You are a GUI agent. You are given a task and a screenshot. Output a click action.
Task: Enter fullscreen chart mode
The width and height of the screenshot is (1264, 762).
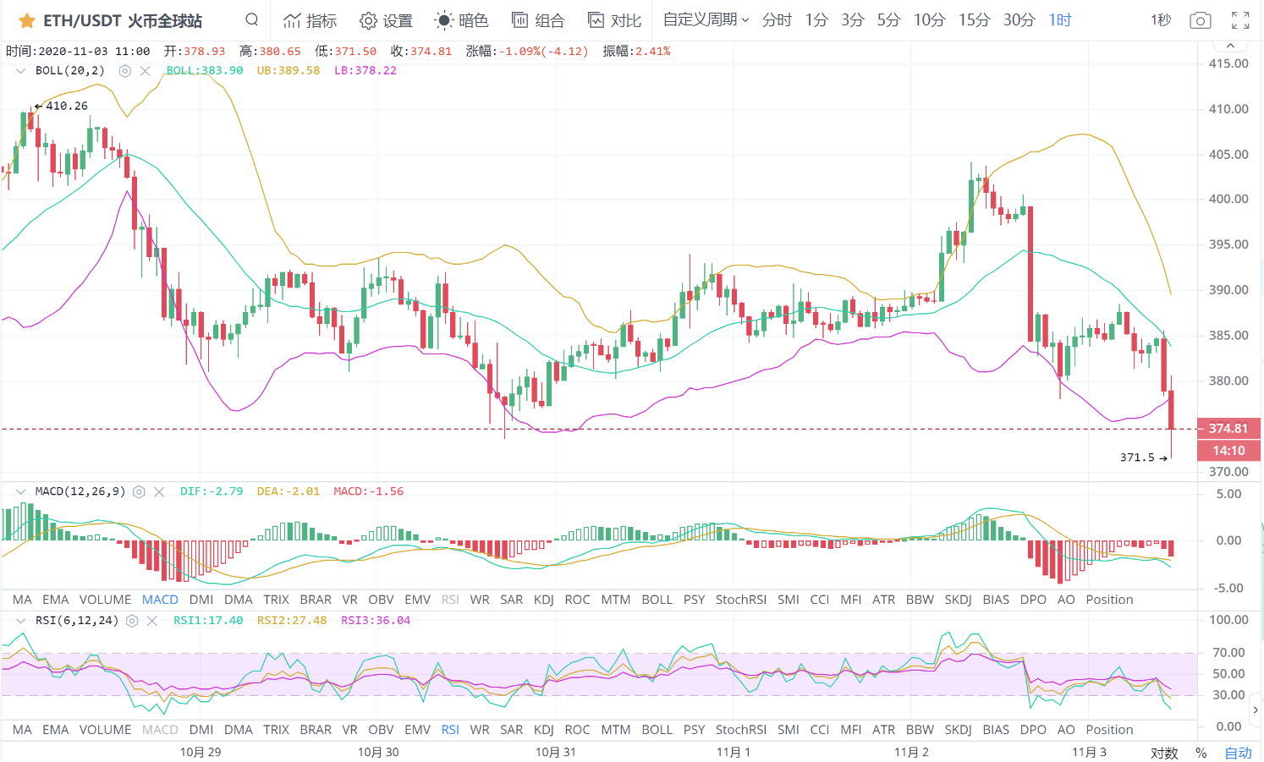point(1240,20)
